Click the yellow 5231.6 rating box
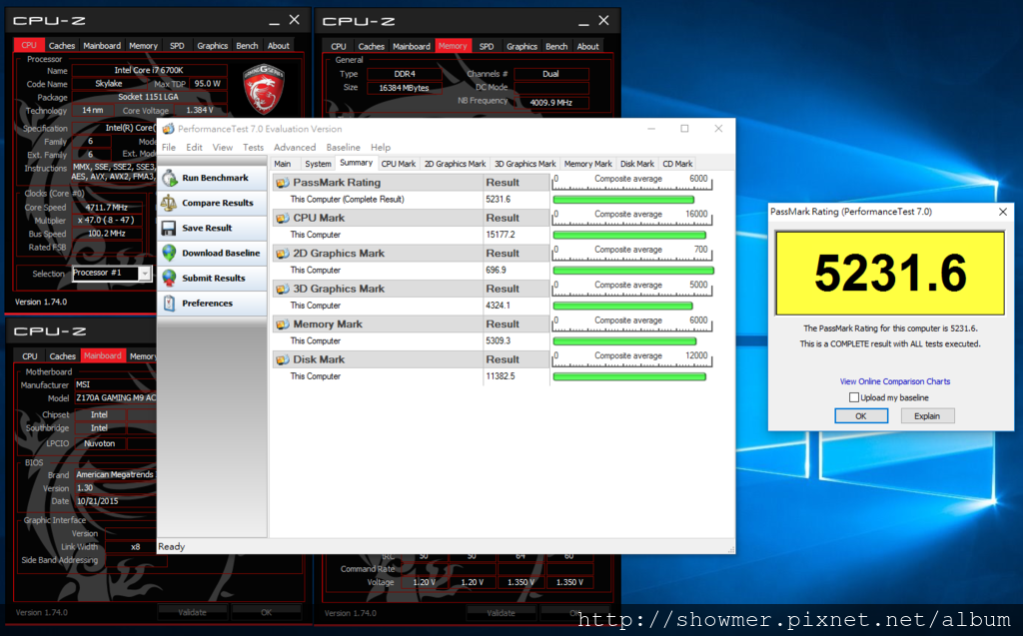 [890, 273]
